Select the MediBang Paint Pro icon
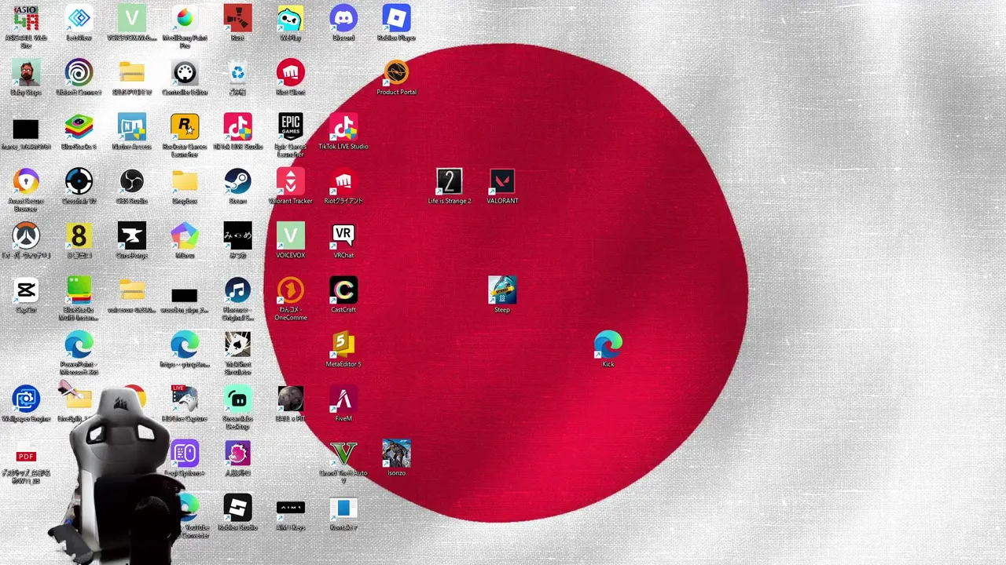This screenshot has width=1006, height=565. coord(185,19)
